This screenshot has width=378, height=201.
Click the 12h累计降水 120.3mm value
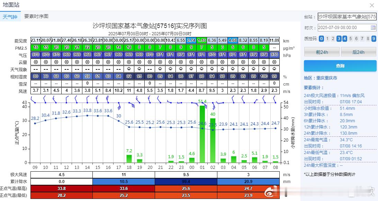pyautogui.click(x=349, y=127)
